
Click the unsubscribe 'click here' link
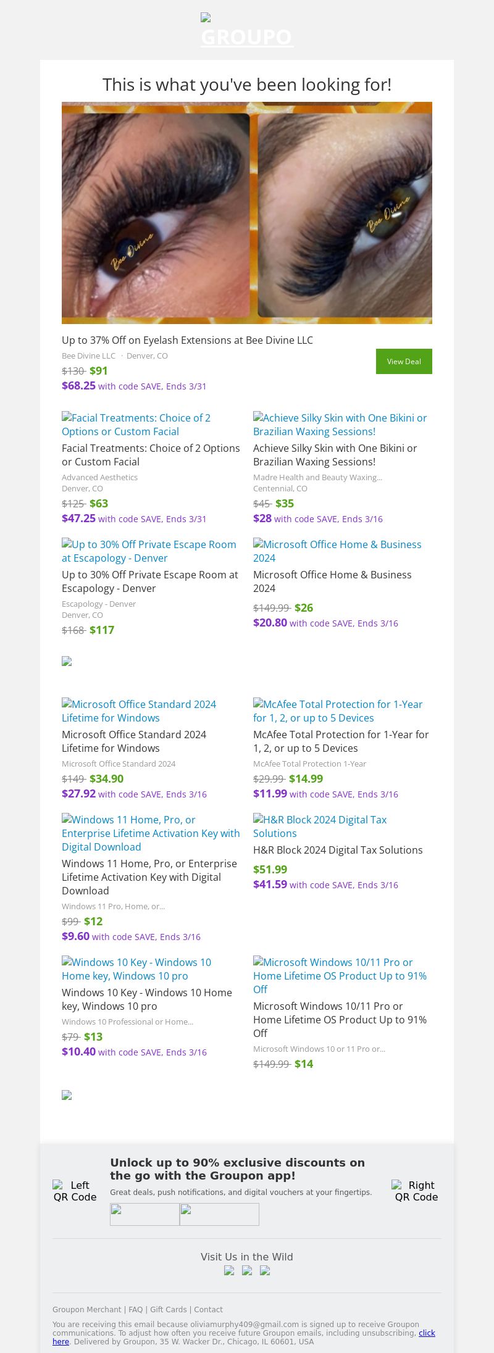tap(427, 1333)
